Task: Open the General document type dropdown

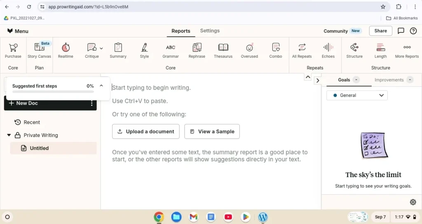Action: pos(357,96)
